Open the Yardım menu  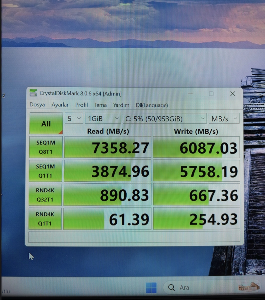pyautogui.click(x=121, y=105)
